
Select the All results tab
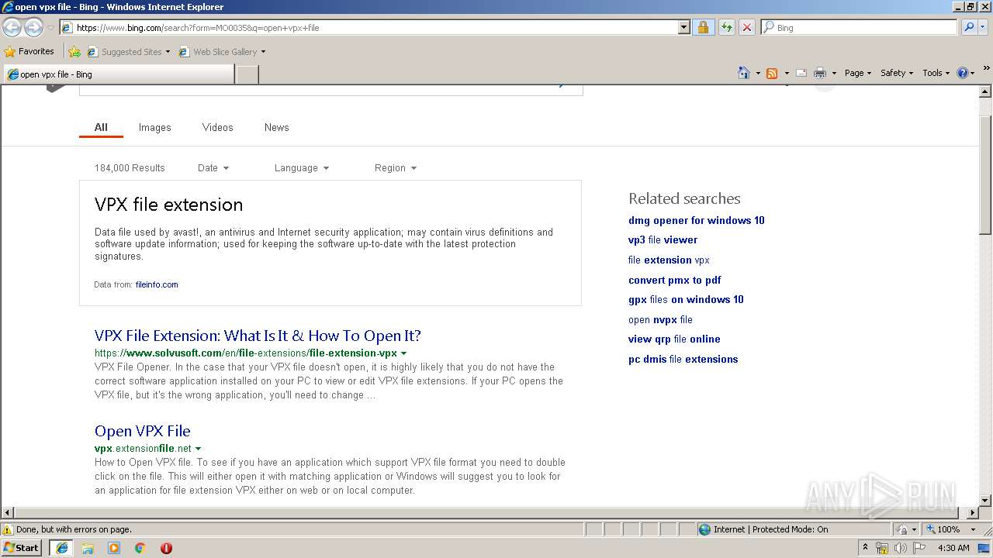[101, 127]
